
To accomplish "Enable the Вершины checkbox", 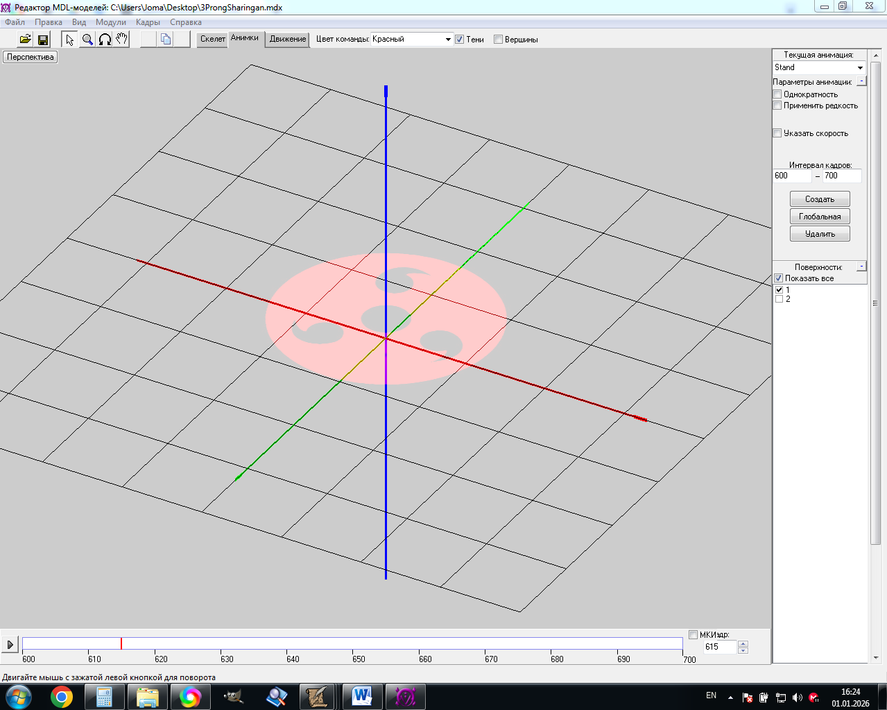I will (498, 40).
